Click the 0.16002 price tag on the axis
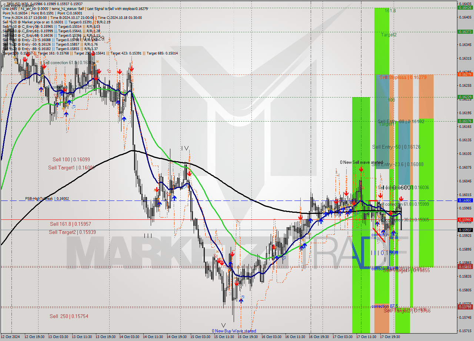474x341 pixels. click(465, 200)
